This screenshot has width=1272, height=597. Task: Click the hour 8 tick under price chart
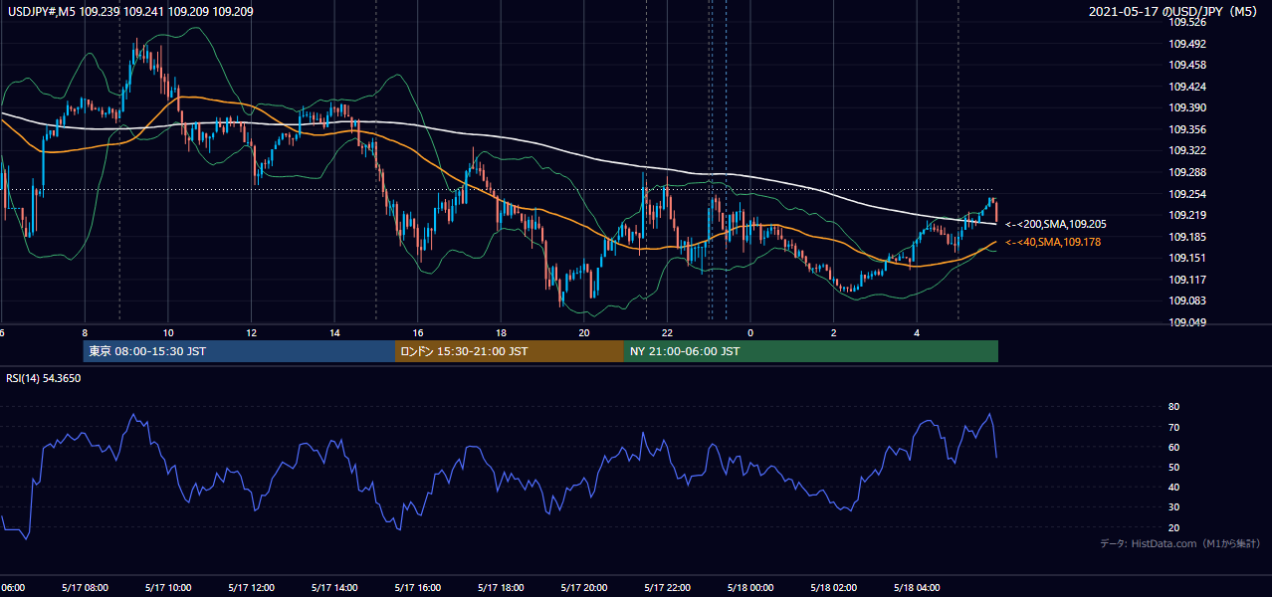[85, 332]
